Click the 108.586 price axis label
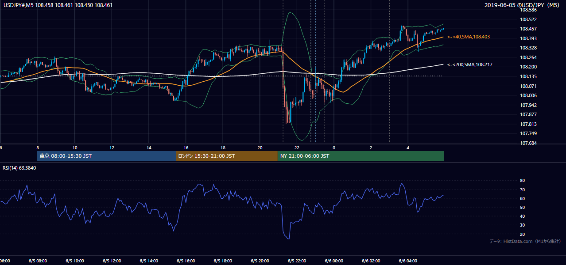The width and height of the screenshot is (566, 265). (528, 10)
